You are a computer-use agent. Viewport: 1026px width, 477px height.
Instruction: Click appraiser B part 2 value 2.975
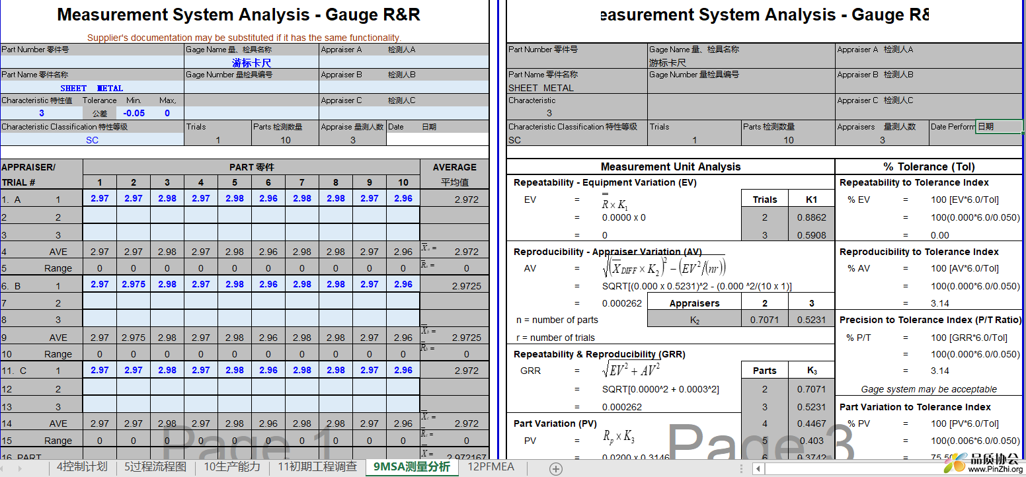pyautogui.click(x=134, y=284)
